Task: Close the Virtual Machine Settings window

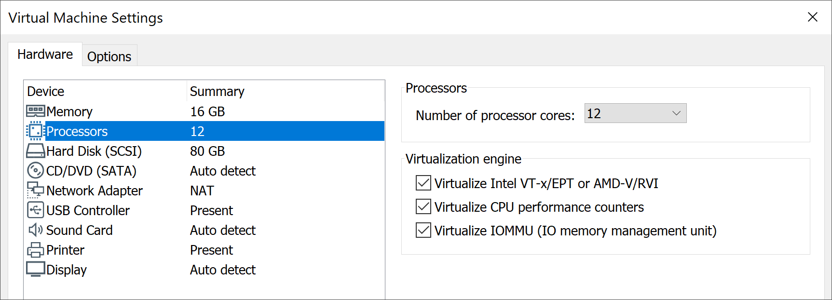Action: (813, 17)
